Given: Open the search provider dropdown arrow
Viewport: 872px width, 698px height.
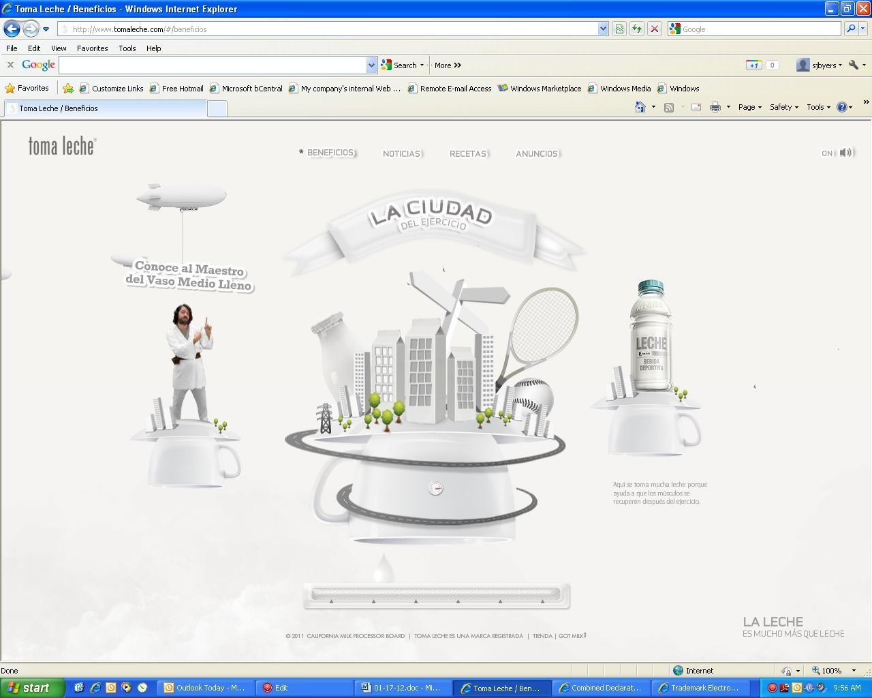Looking at the screenshot, I should pos(863,29).
